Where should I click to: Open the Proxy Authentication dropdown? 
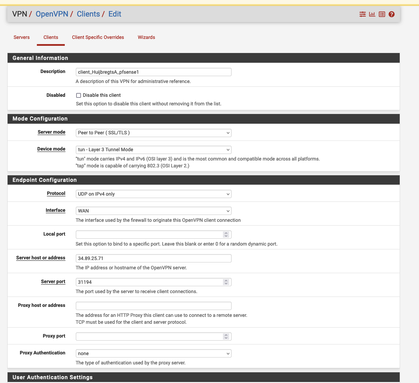point(153,354)
